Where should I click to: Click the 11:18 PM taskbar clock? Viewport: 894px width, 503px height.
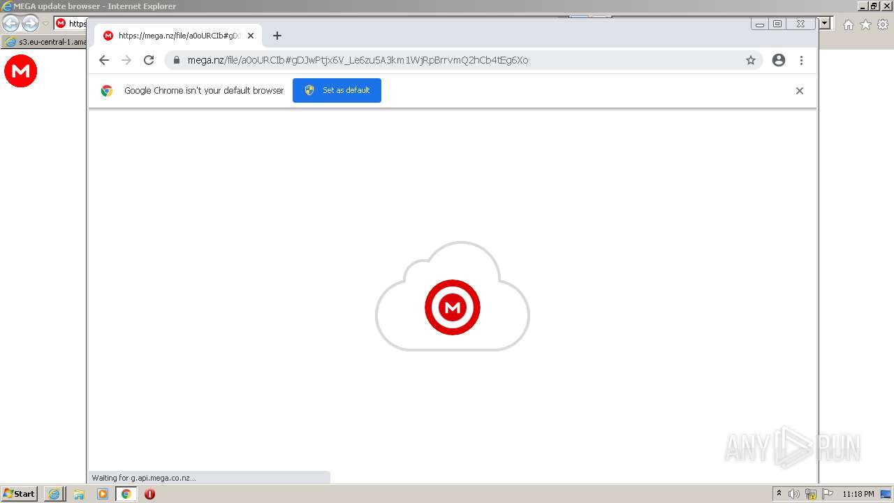[x=858, y=494]
